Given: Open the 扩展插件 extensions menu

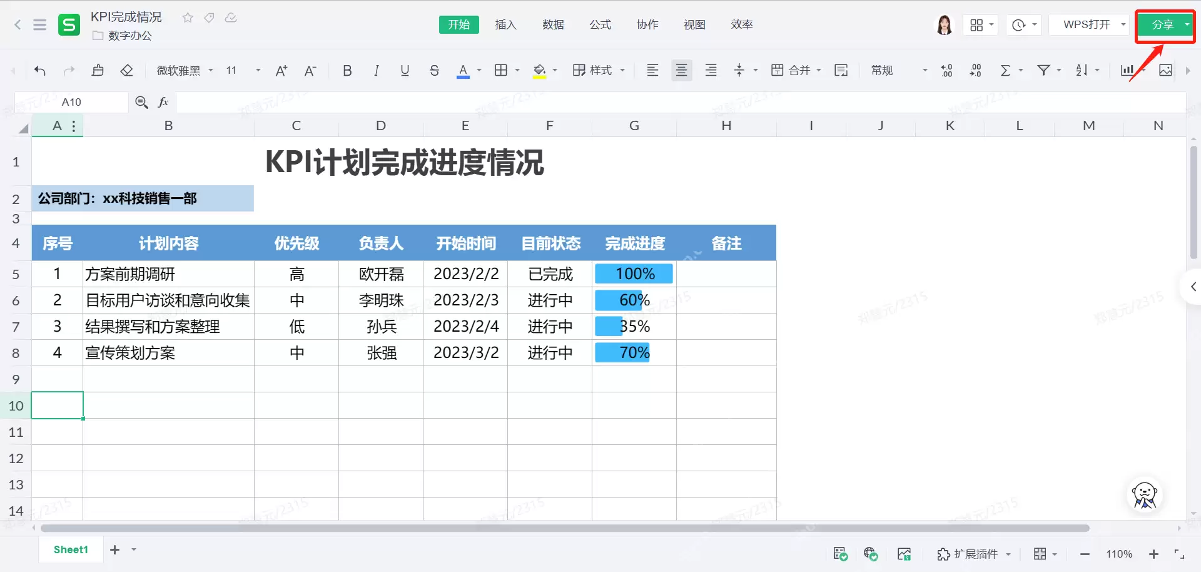Looking at the screenshot, I should coord(975,554).
